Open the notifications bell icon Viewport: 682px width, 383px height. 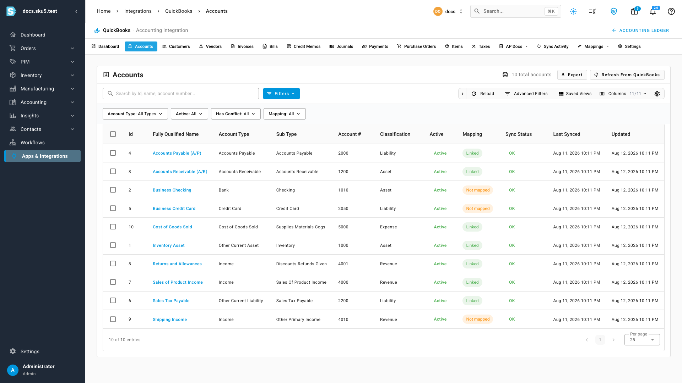click(653, 11)
